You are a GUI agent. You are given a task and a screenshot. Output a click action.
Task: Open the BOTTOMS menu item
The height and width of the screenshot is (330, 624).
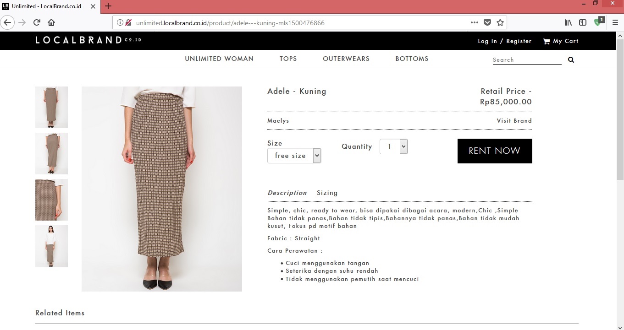pos(412,59)
